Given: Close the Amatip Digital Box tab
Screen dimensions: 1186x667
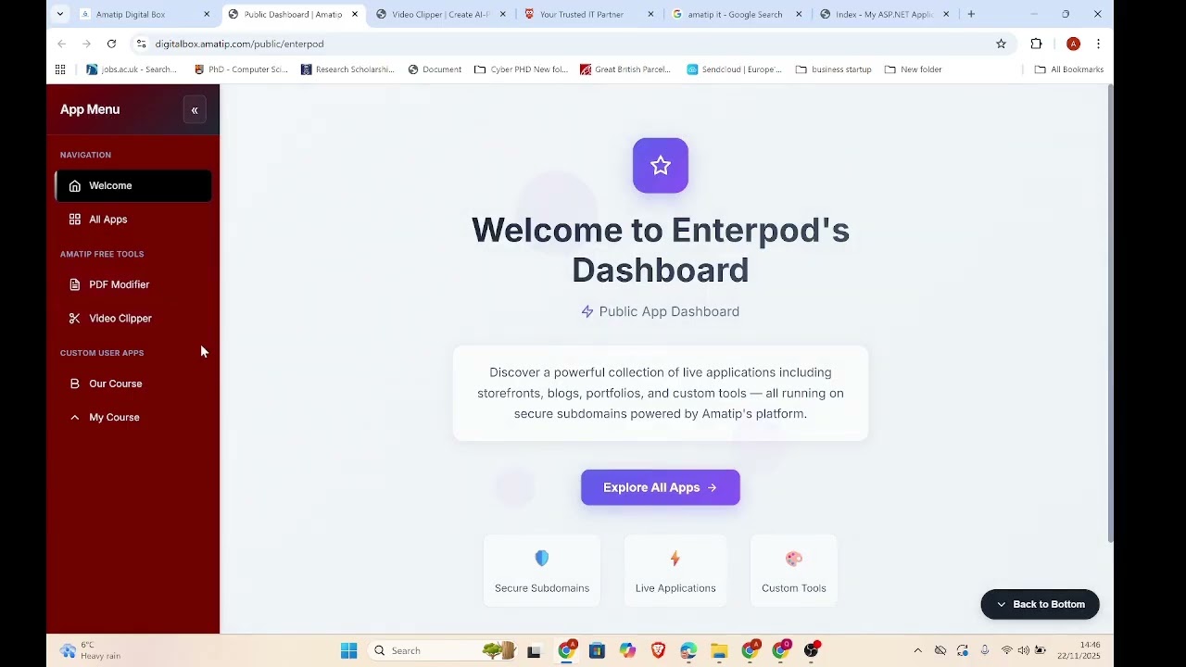Looking at the screenshot, I should tap(207, 14).
